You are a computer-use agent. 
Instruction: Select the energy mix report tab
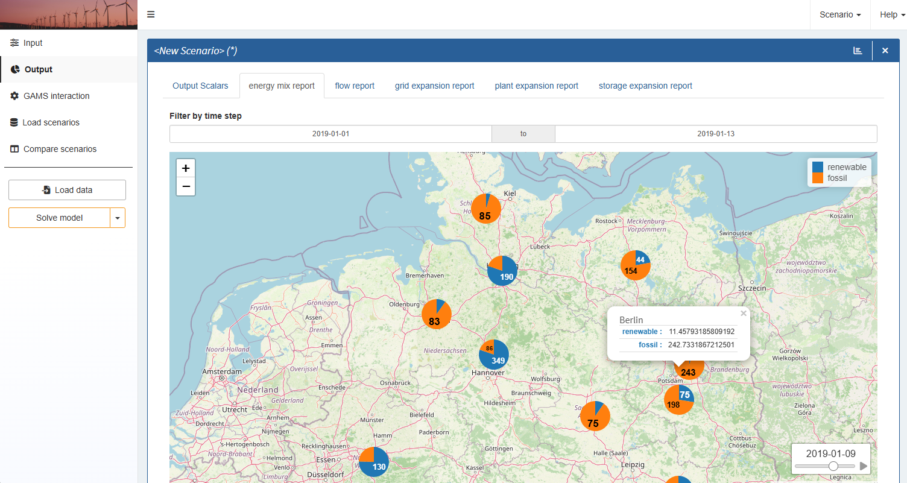coord(282,86)
